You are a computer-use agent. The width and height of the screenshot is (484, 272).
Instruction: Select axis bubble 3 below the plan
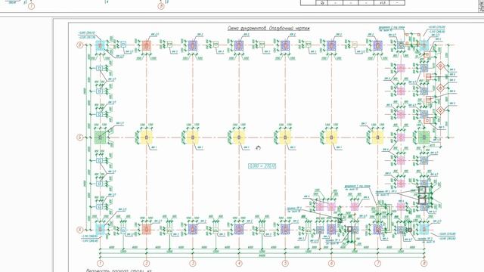click(193, 264)
